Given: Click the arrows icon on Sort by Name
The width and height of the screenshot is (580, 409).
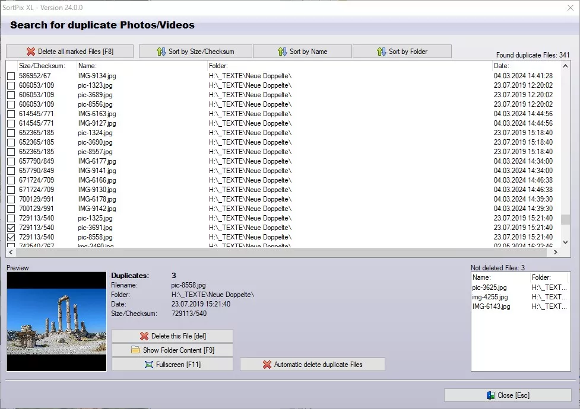Looking at the screenshot, I should pyautogui.click(x=282, y=52).
